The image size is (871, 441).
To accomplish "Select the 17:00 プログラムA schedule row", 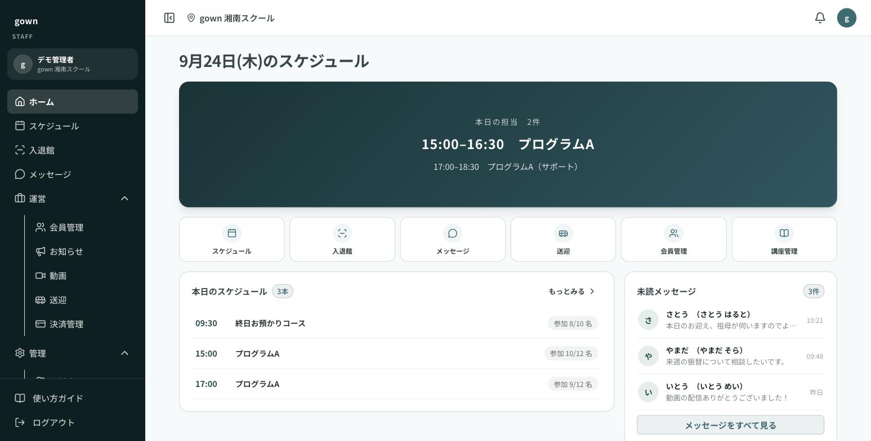I will [x=396, y=384].
